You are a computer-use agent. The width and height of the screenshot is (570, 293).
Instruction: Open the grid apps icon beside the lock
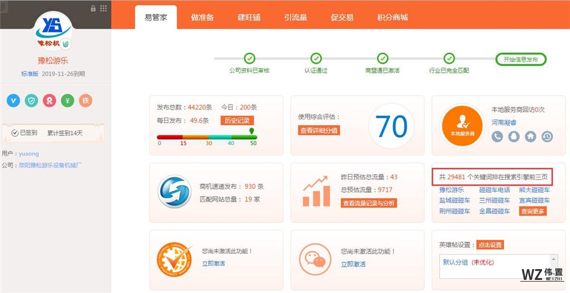pyautogui.click(x=104, y=9)
